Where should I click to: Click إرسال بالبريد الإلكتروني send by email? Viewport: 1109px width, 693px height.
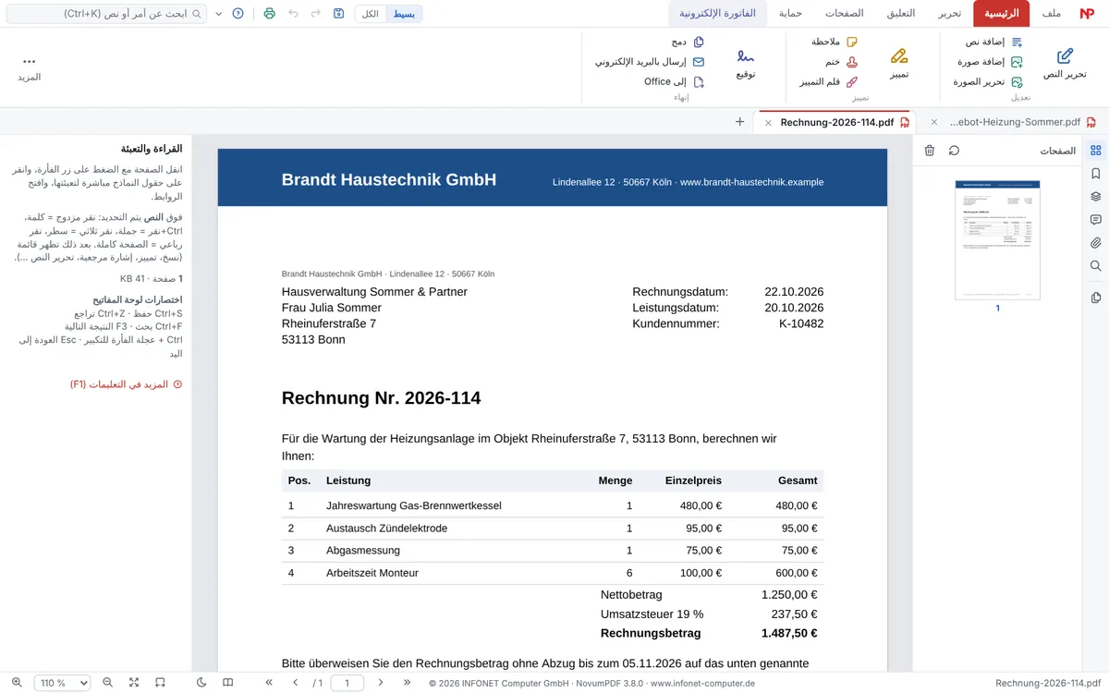click(x=650, y=62)
